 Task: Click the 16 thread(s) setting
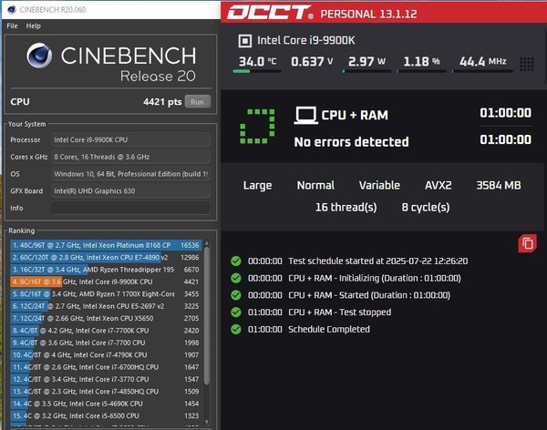point(346,208)
